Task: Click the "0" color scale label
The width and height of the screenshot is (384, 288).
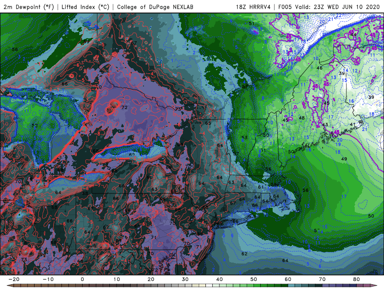Action: pyautogui.click(x=82, y=279)
